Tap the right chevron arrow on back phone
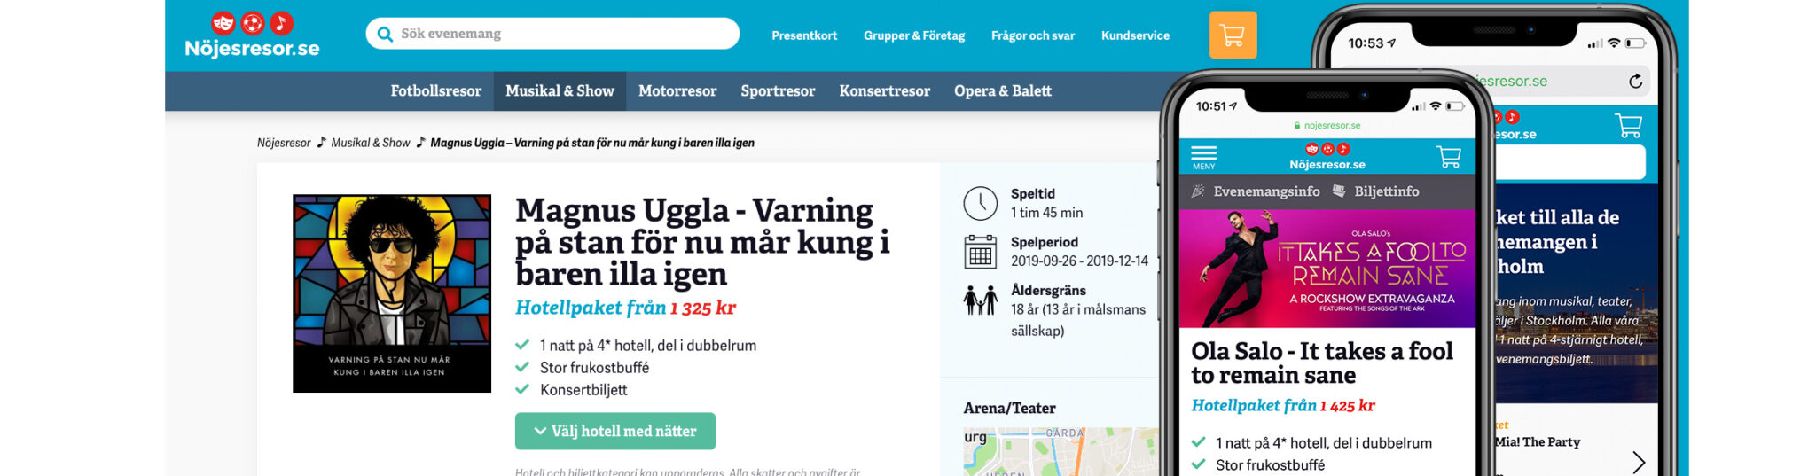 tap(1638, 461)
